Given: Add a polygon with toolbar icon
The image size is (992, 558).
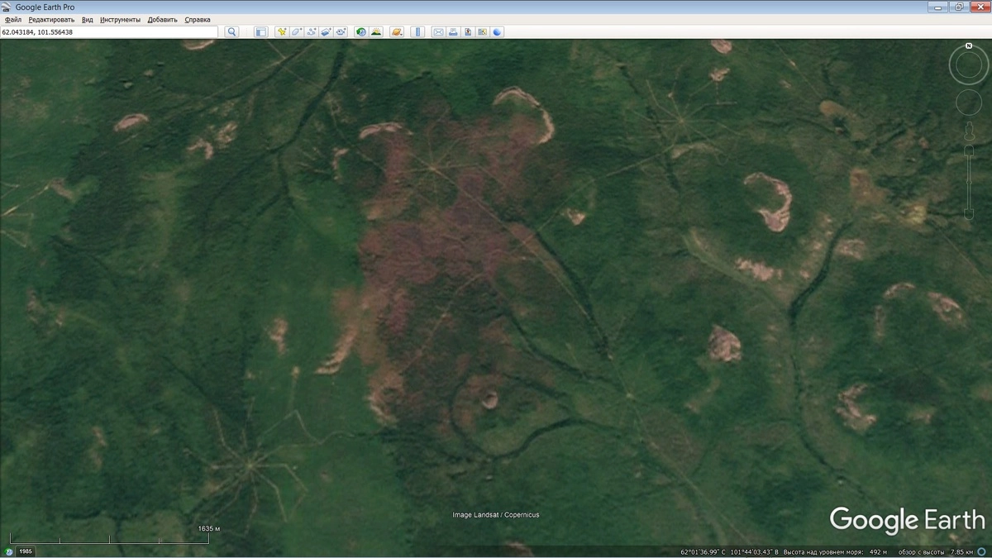Looking at the screenshot, I should (x=297, y=32).
